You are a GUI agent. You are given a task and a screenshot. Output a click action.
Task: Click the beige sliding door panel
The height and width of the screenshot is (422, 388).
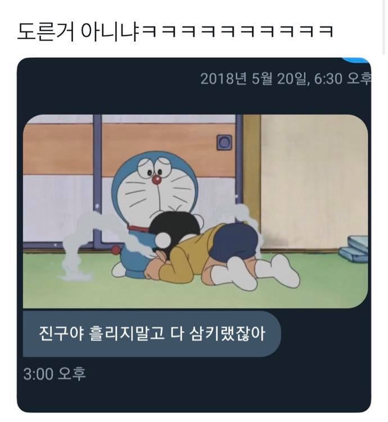point(314,182)
